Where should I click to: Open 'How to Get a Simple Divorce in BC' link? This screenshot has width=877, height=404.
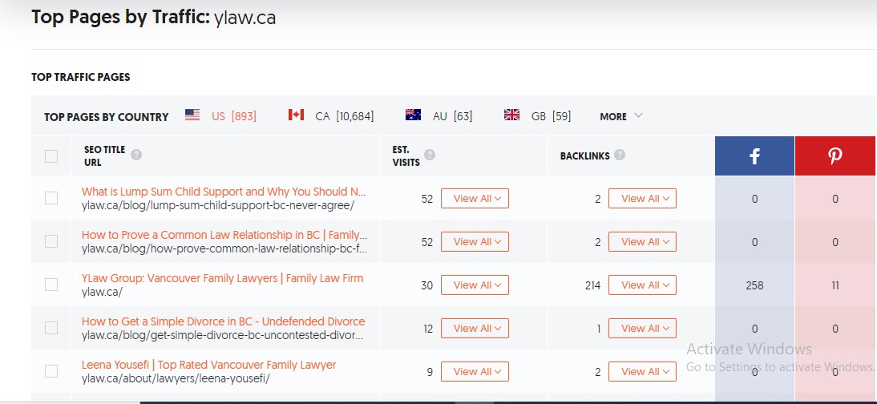(223, 321)
